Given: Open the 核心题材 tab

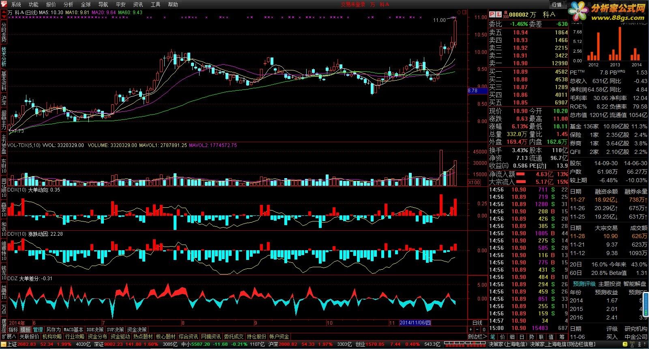Looking at the screenshot, I should (x=166, y=337).
